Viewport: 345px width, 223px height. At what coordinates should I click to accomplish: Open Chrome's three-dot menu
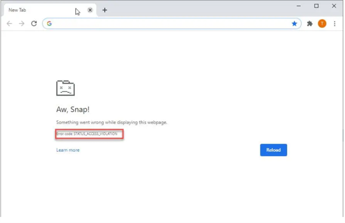pyautogui.click(x=335, y=24)
